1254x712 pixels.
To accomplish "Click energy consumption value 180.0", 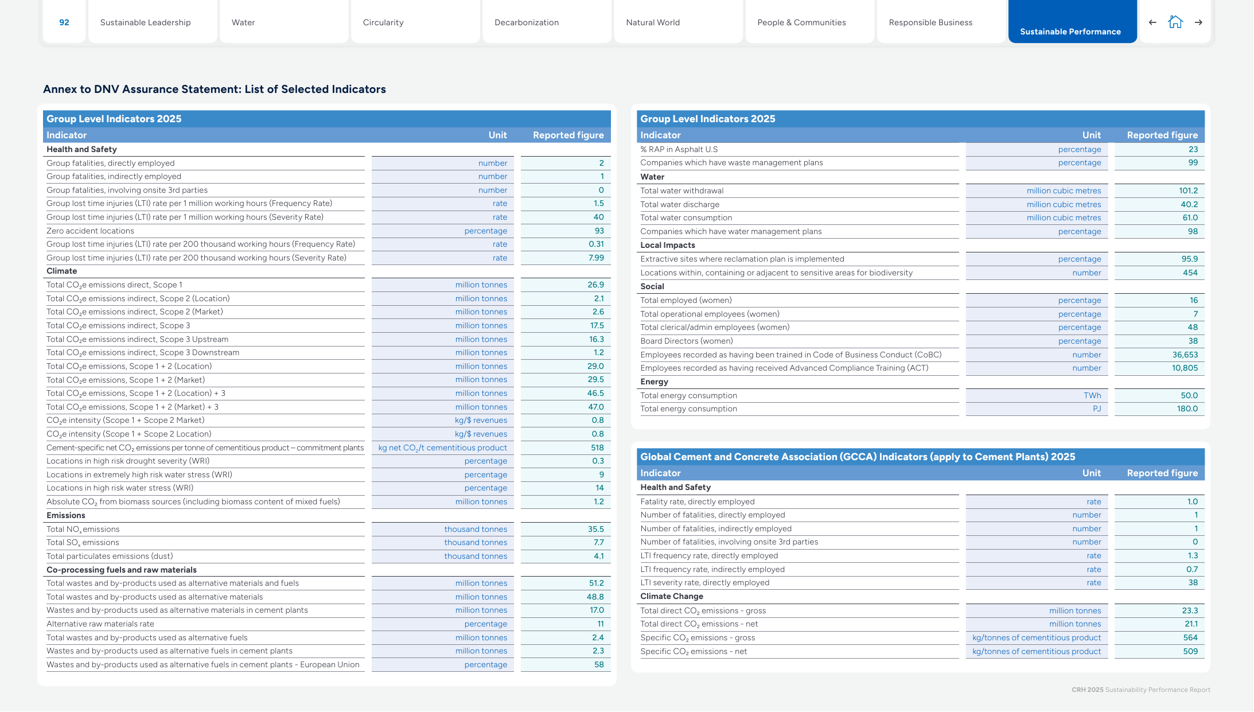I will coord(1187,408).
